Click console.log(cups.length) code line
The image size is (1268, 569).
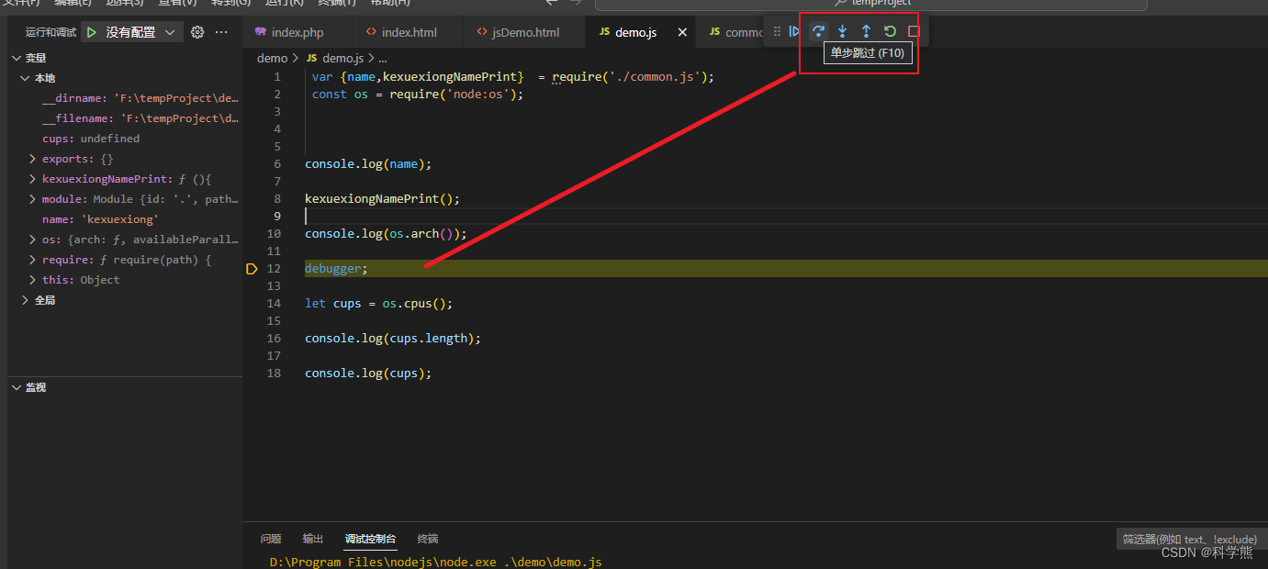pyautogui.click(x=393, y=339)
